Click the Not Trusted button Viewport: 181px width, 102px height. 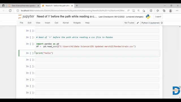click(129, 23)
